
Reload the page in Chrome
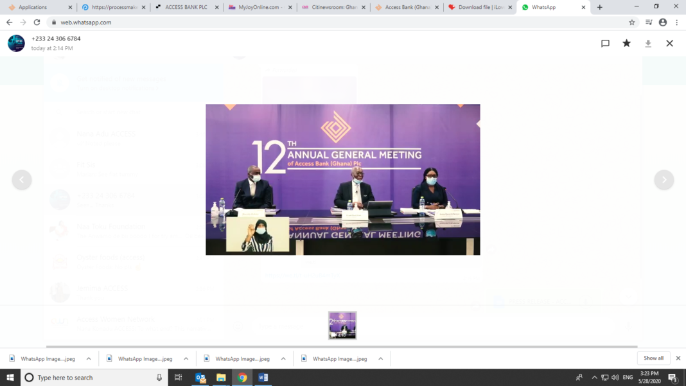37,22
